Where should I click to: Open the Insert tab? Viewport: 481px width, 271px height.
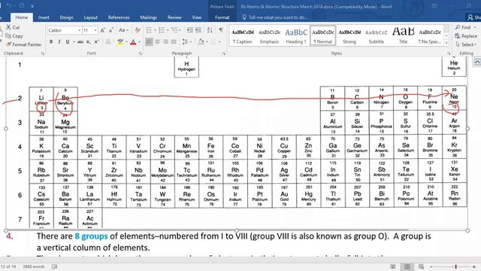tap(44, 17)
